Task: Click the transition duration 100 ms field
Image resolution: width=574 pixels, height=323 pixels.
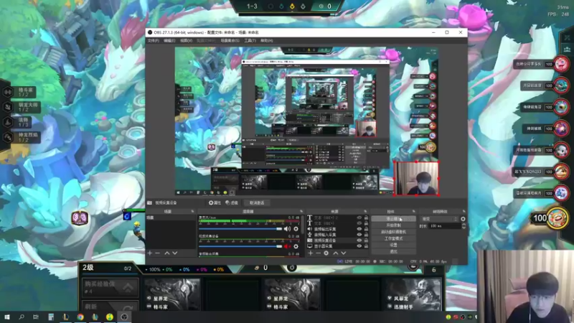Action: tap(444, 226)
